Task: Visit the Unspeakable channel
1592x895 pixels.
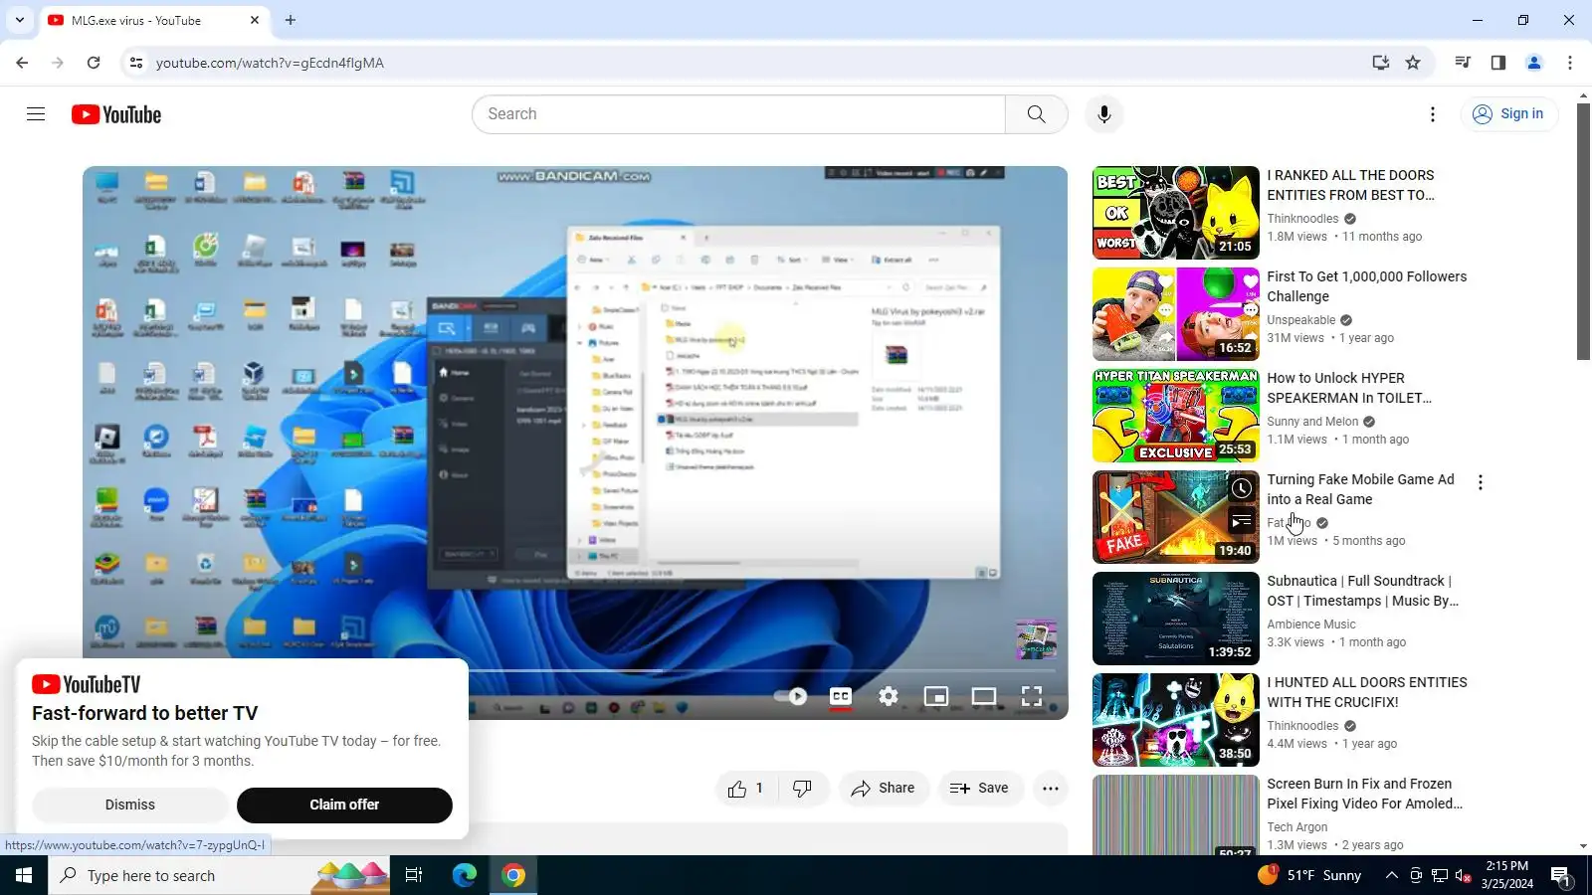Action: tap(1300, 320)
